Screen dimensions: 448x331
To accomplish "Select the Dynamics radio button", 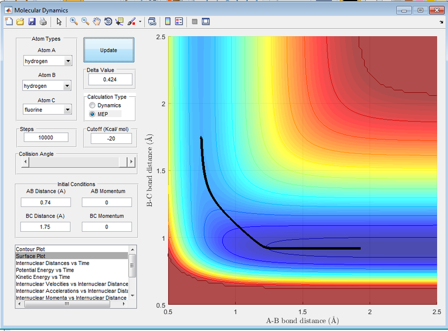I will click(x=92, y=105).
